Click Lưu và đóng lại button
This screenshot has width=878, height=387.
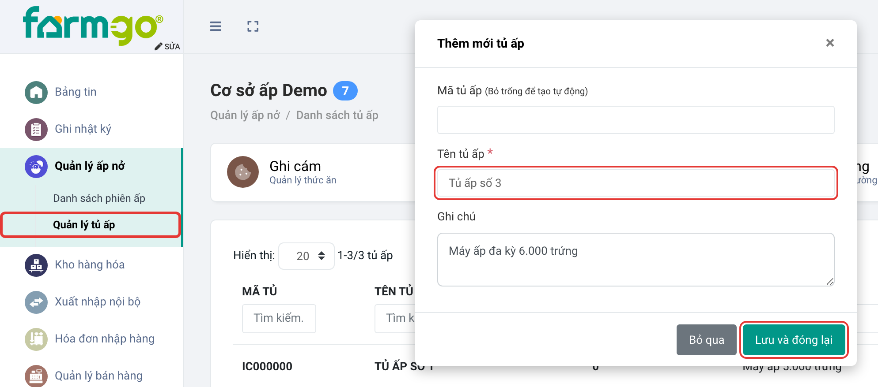tap(794, 340)
